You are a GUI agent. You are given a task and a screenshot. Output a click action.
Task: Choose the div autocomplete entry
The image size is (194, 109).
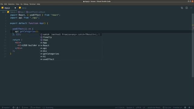71,51
